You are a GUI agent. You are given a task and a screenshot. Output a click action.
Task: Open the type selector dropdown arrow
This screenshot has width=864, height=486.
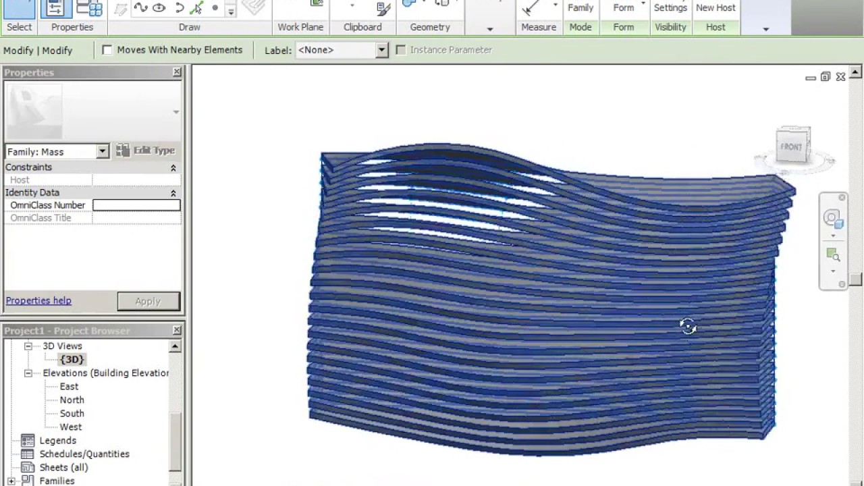tap(176, 112)
